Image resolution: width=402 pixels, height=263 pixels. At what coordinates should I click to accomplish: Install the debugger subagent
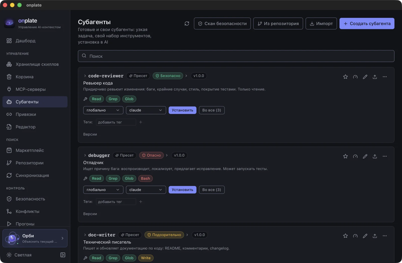[182, 190]
